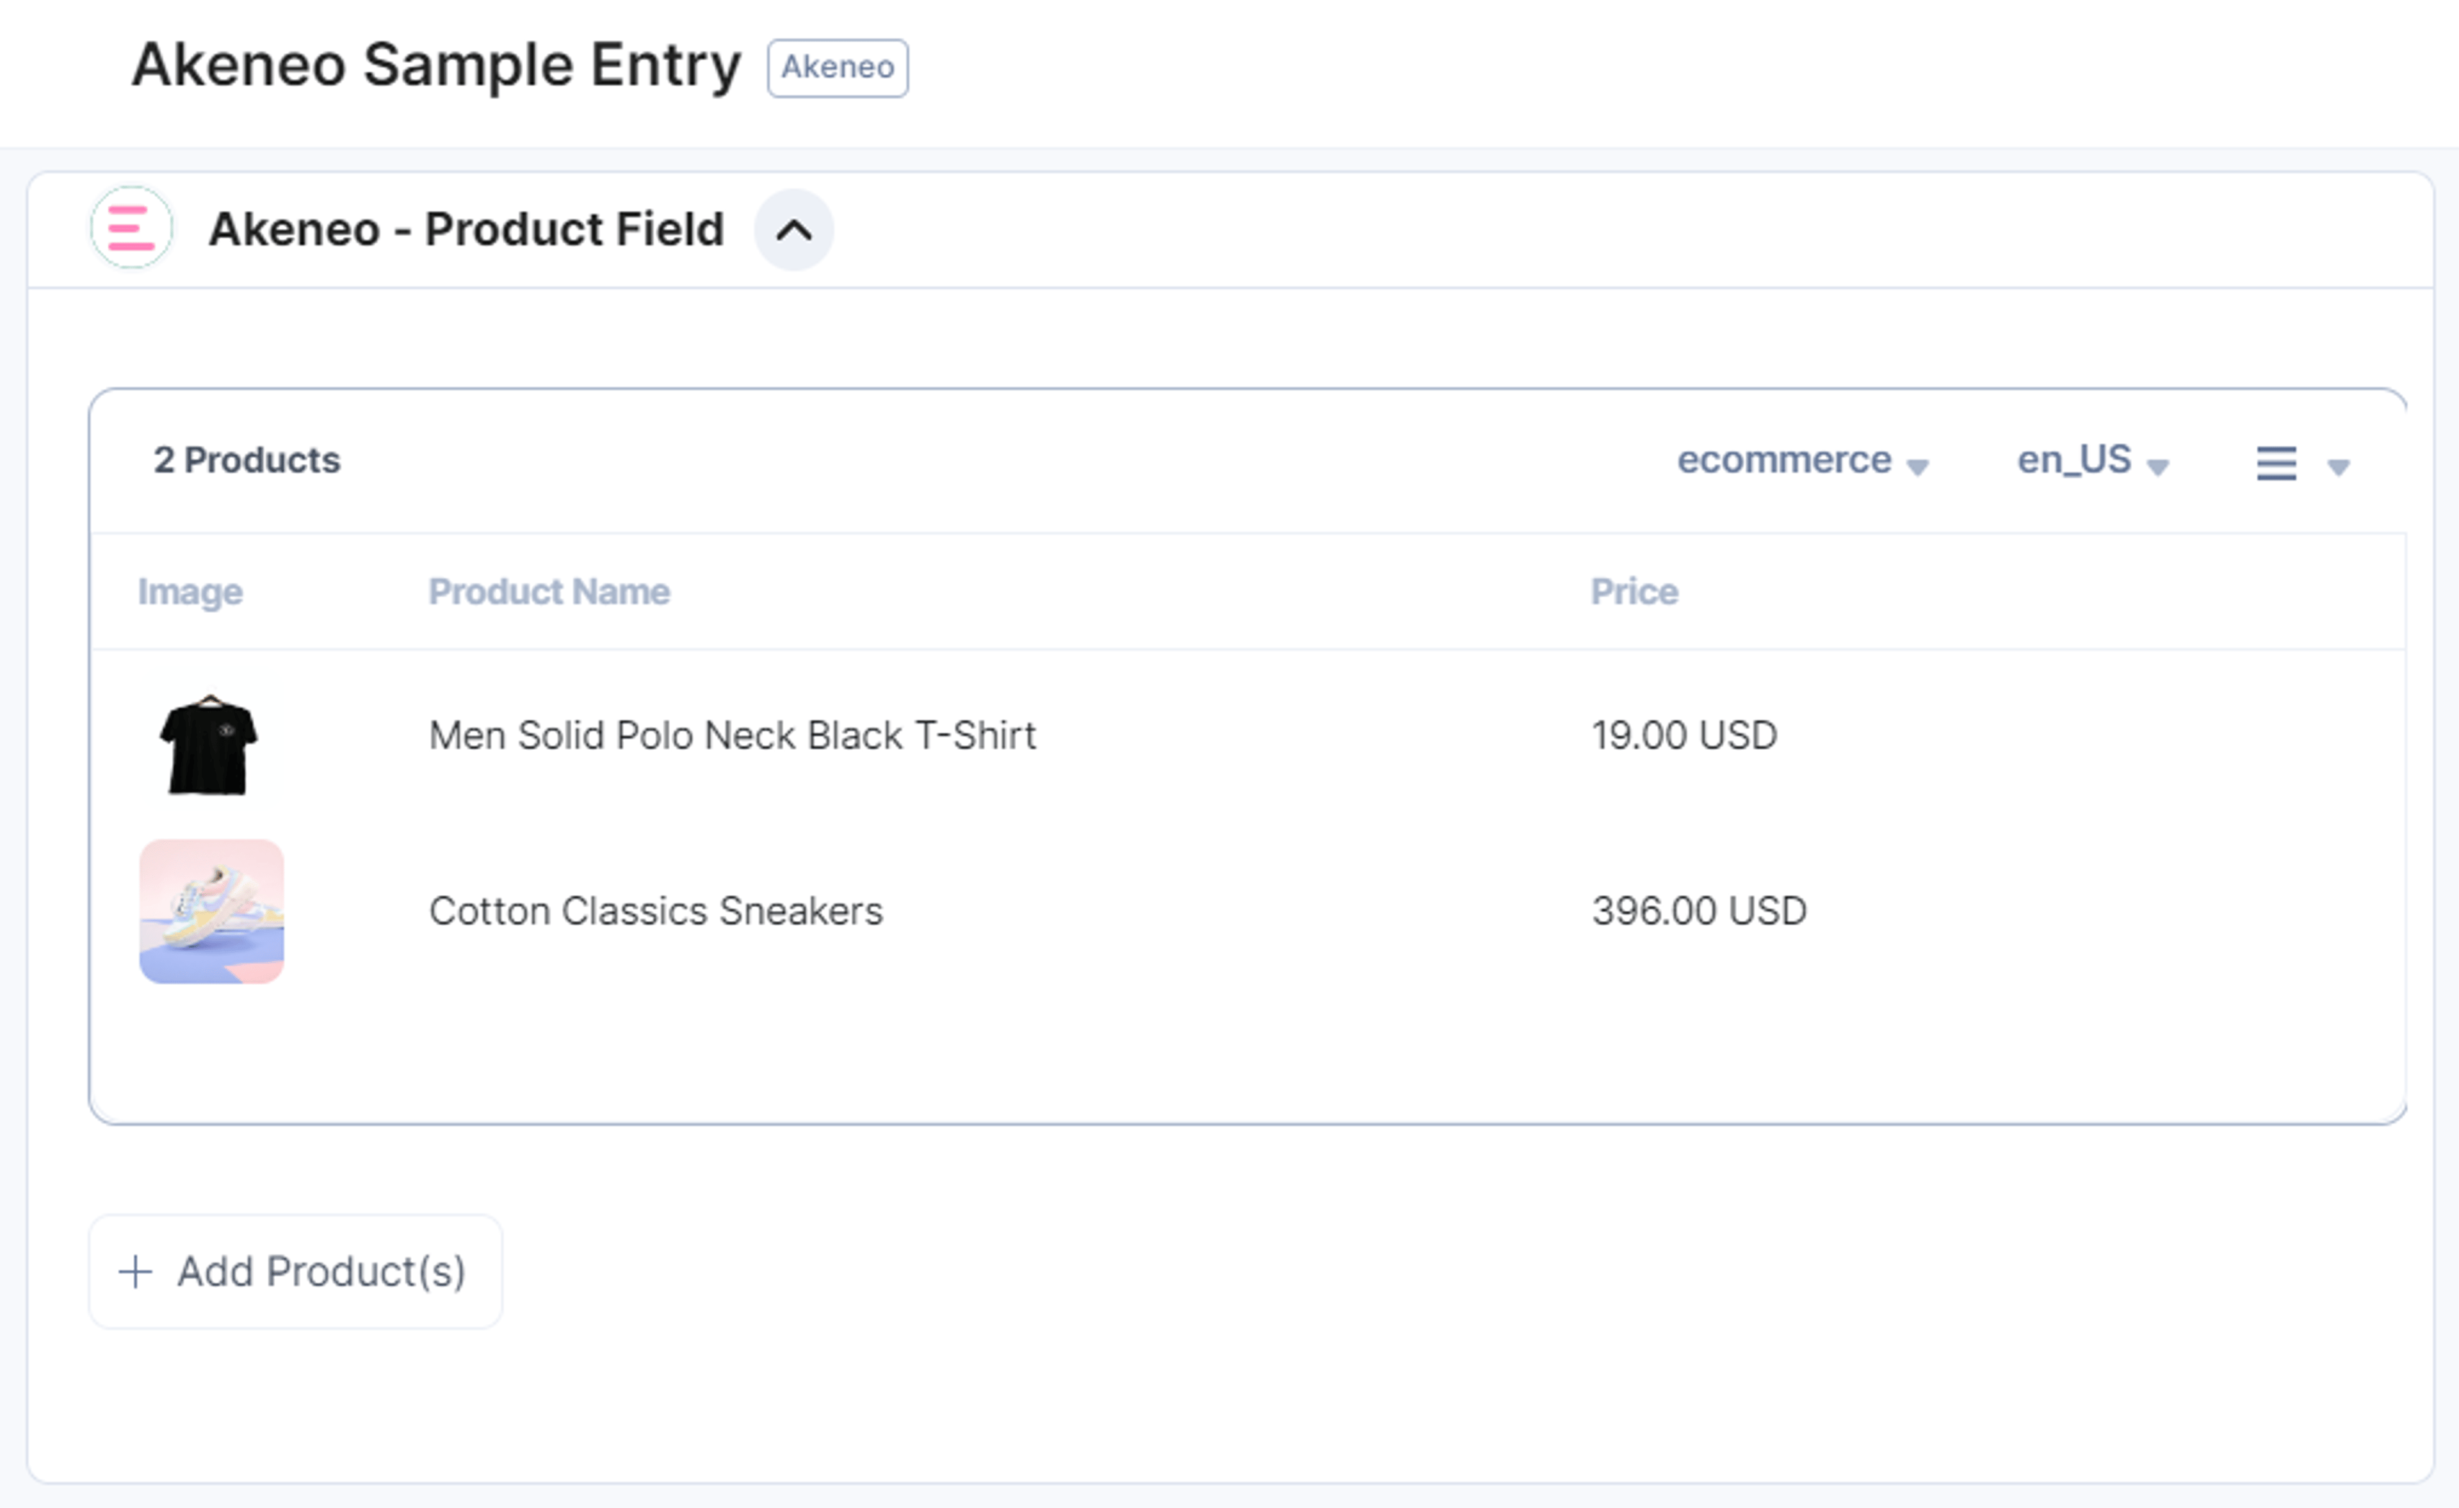
Task: Expand the view type dropdown arrow
Action: pos(2338,466)
